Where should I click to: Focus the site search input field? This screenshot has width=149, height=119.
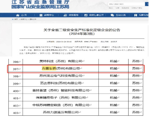click(x=126, y=4)
